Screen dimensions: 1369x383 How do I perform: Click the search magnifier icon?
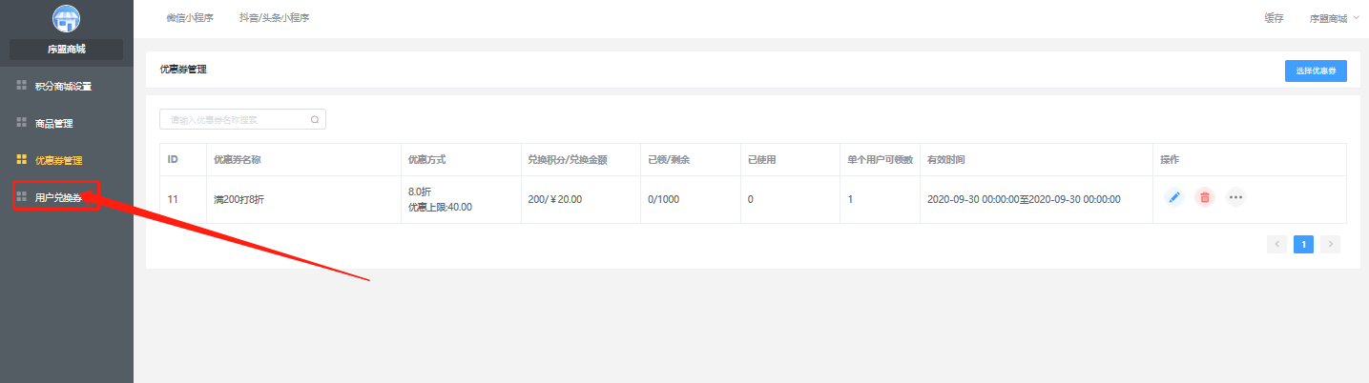(x=315, y=120)
